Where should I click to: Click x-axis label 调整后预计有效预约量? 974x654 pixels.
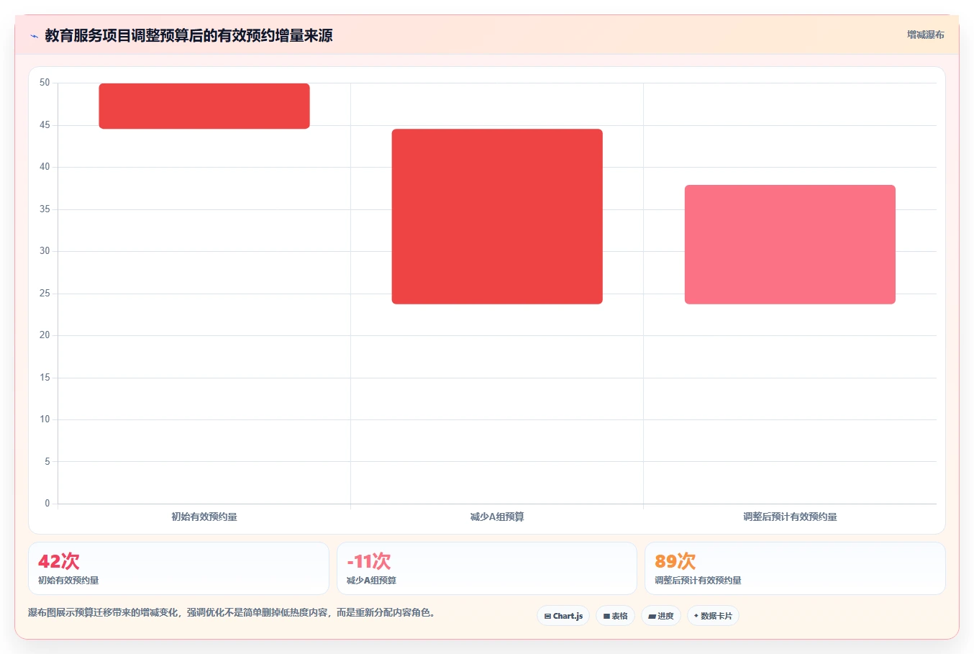790,517
